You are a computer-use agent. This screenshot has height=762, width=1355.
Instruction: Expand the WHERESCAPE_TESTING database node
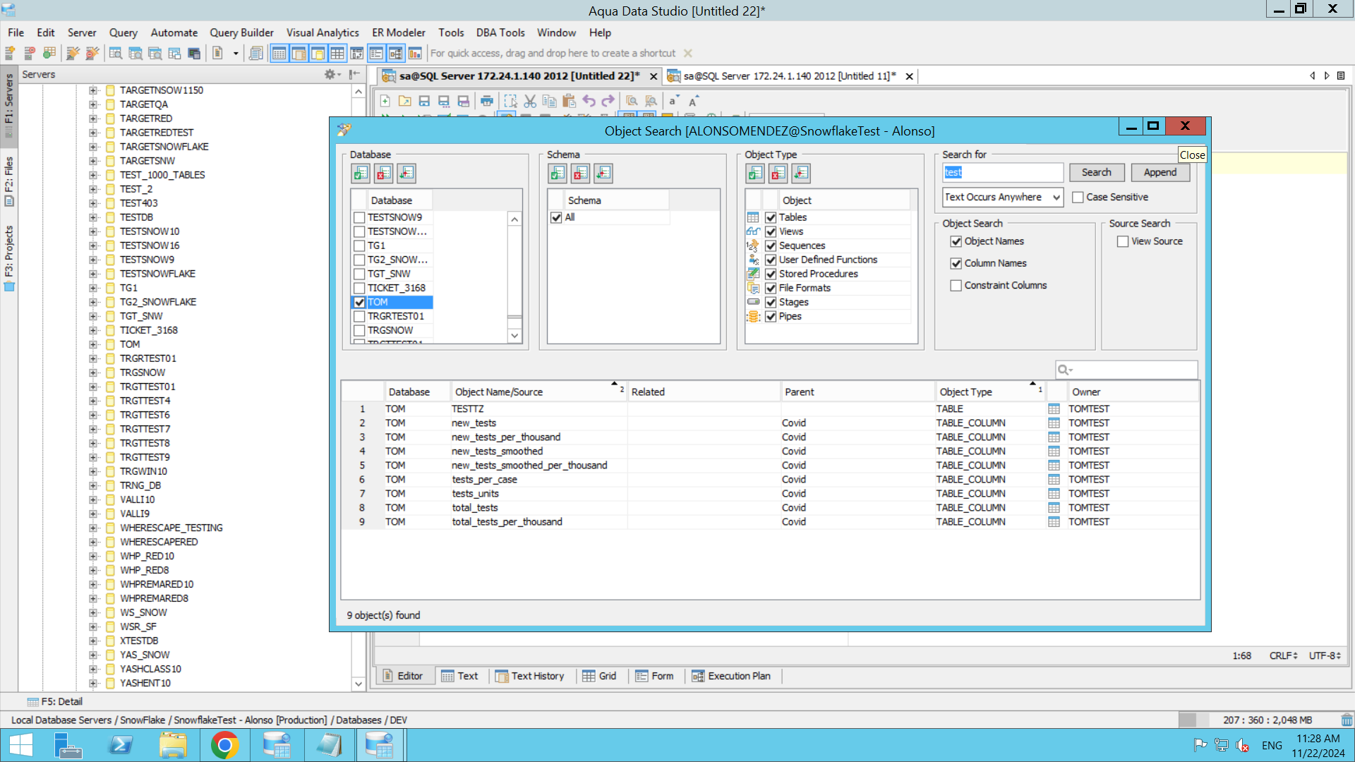pos(93,528)
